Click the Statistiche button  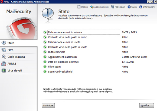pyautogui.click(x=48, y=106)
